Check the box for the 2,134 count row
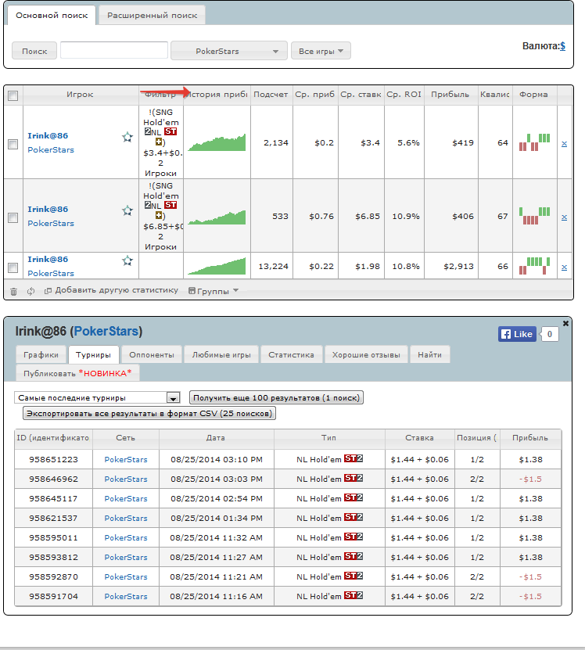 pyautogui.click(x=13, y=144)
